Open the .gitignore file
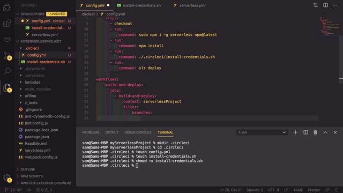 pyautogui.click(x=33, y=109)
